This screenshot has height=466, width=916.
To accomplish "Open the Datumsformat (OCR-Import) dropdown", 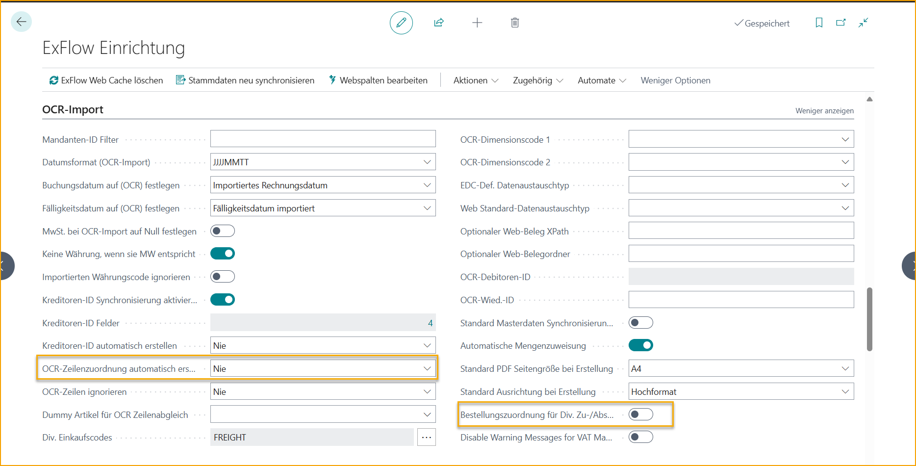I will (427, 162).
